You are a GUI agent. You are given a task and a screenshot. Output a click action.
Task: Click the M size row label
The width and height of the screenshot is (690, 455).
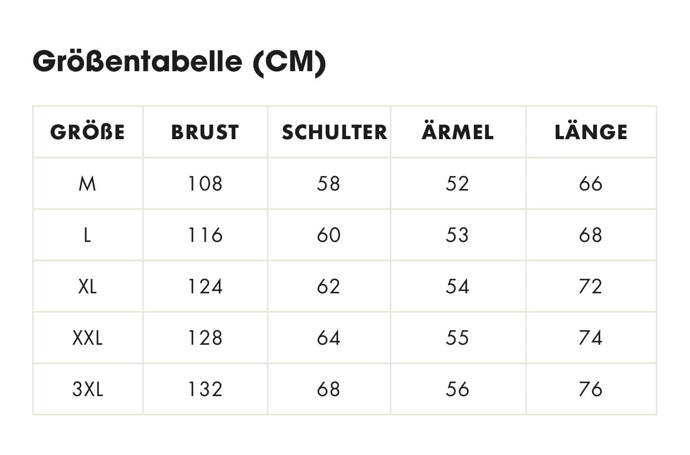pyautogui.click(x=87, y=184)
